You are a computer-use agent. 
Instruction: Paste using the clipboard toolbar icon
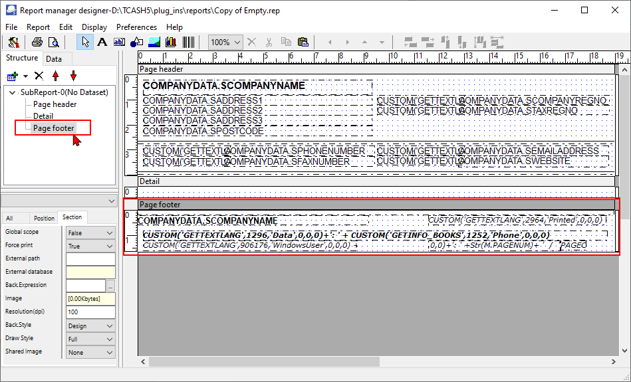303,42
